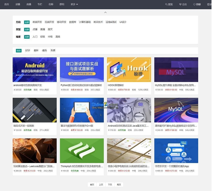
Task: Filter direction by 计算机基础
Action: coord(85,22)
